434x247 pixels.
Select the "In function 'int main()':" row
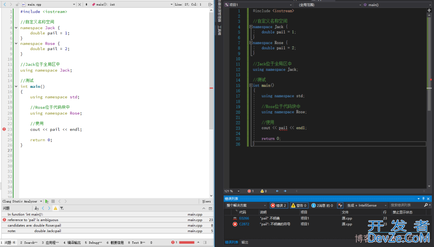[x=107, y=214]
